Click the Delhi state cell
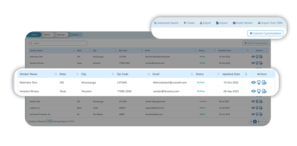The height and width of the screenshot is (146, 297). point(79,108)
